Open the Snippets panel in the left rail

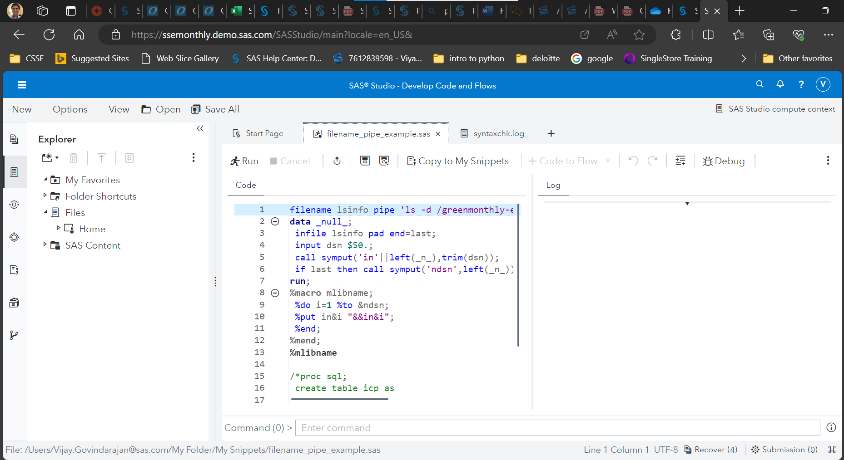pos(15,269)
